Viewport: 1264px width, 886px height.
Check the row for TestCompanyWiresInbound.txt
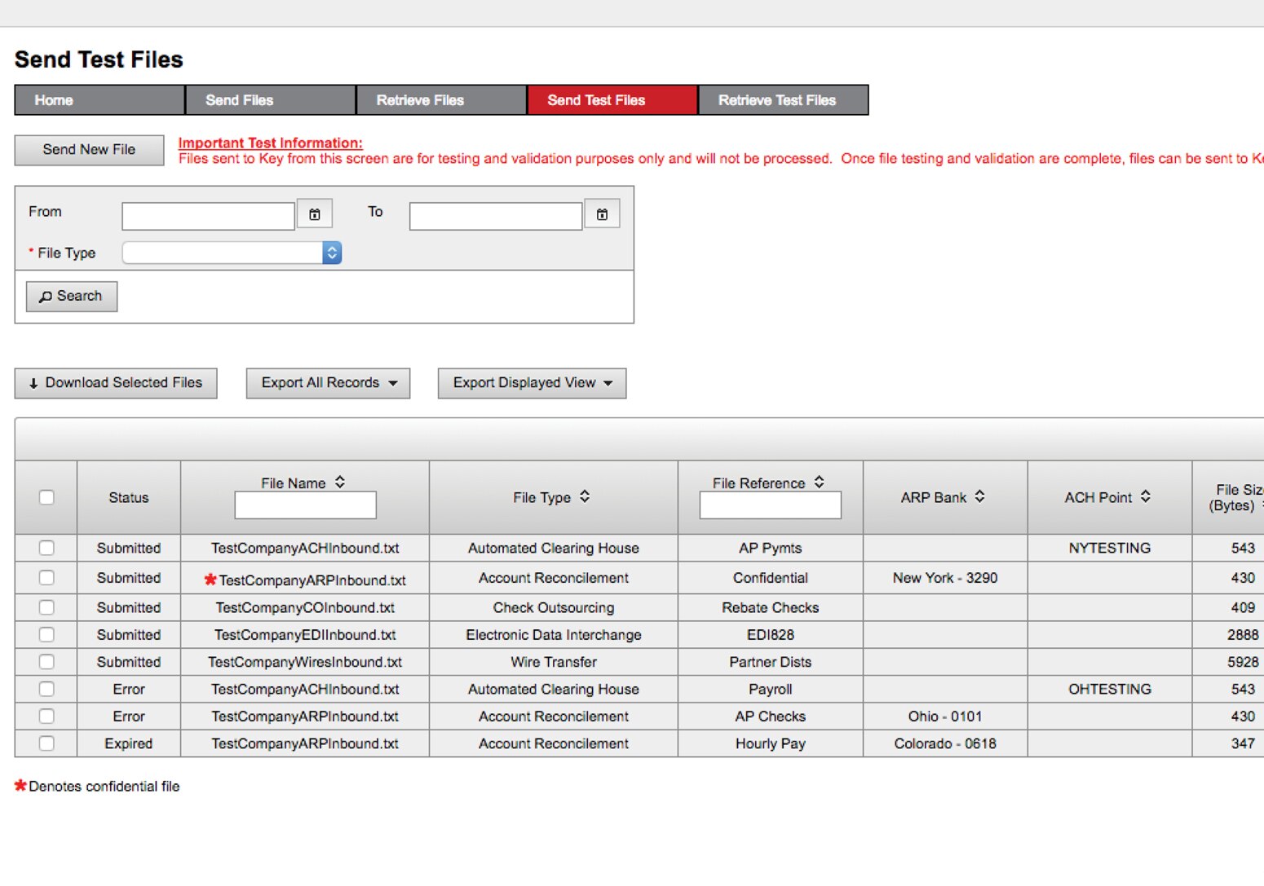46,662
